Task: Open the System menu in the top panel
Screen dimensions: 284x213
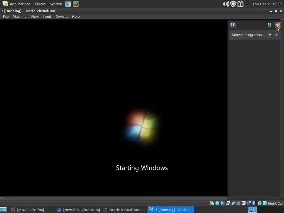Action: pyautogui.click(x=56, y=4)
